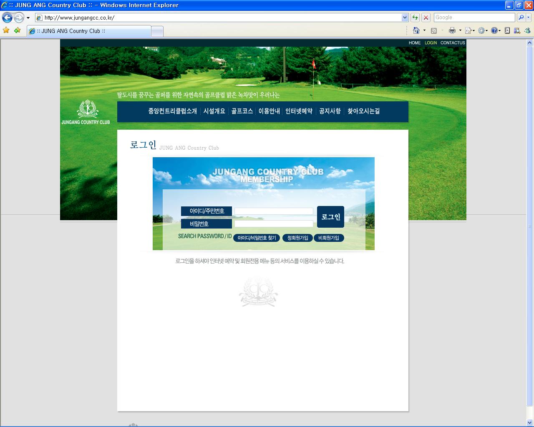This screenshot has height=427, width=534.
Task: Click the JUNGANG COUNTRY CLUB logo
Action: 86,112
